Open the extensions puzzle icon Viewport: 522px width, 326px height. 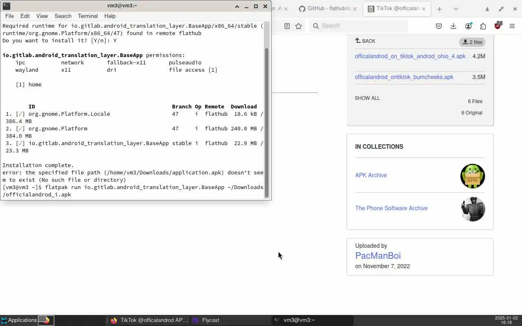click(x=483, y=26)
